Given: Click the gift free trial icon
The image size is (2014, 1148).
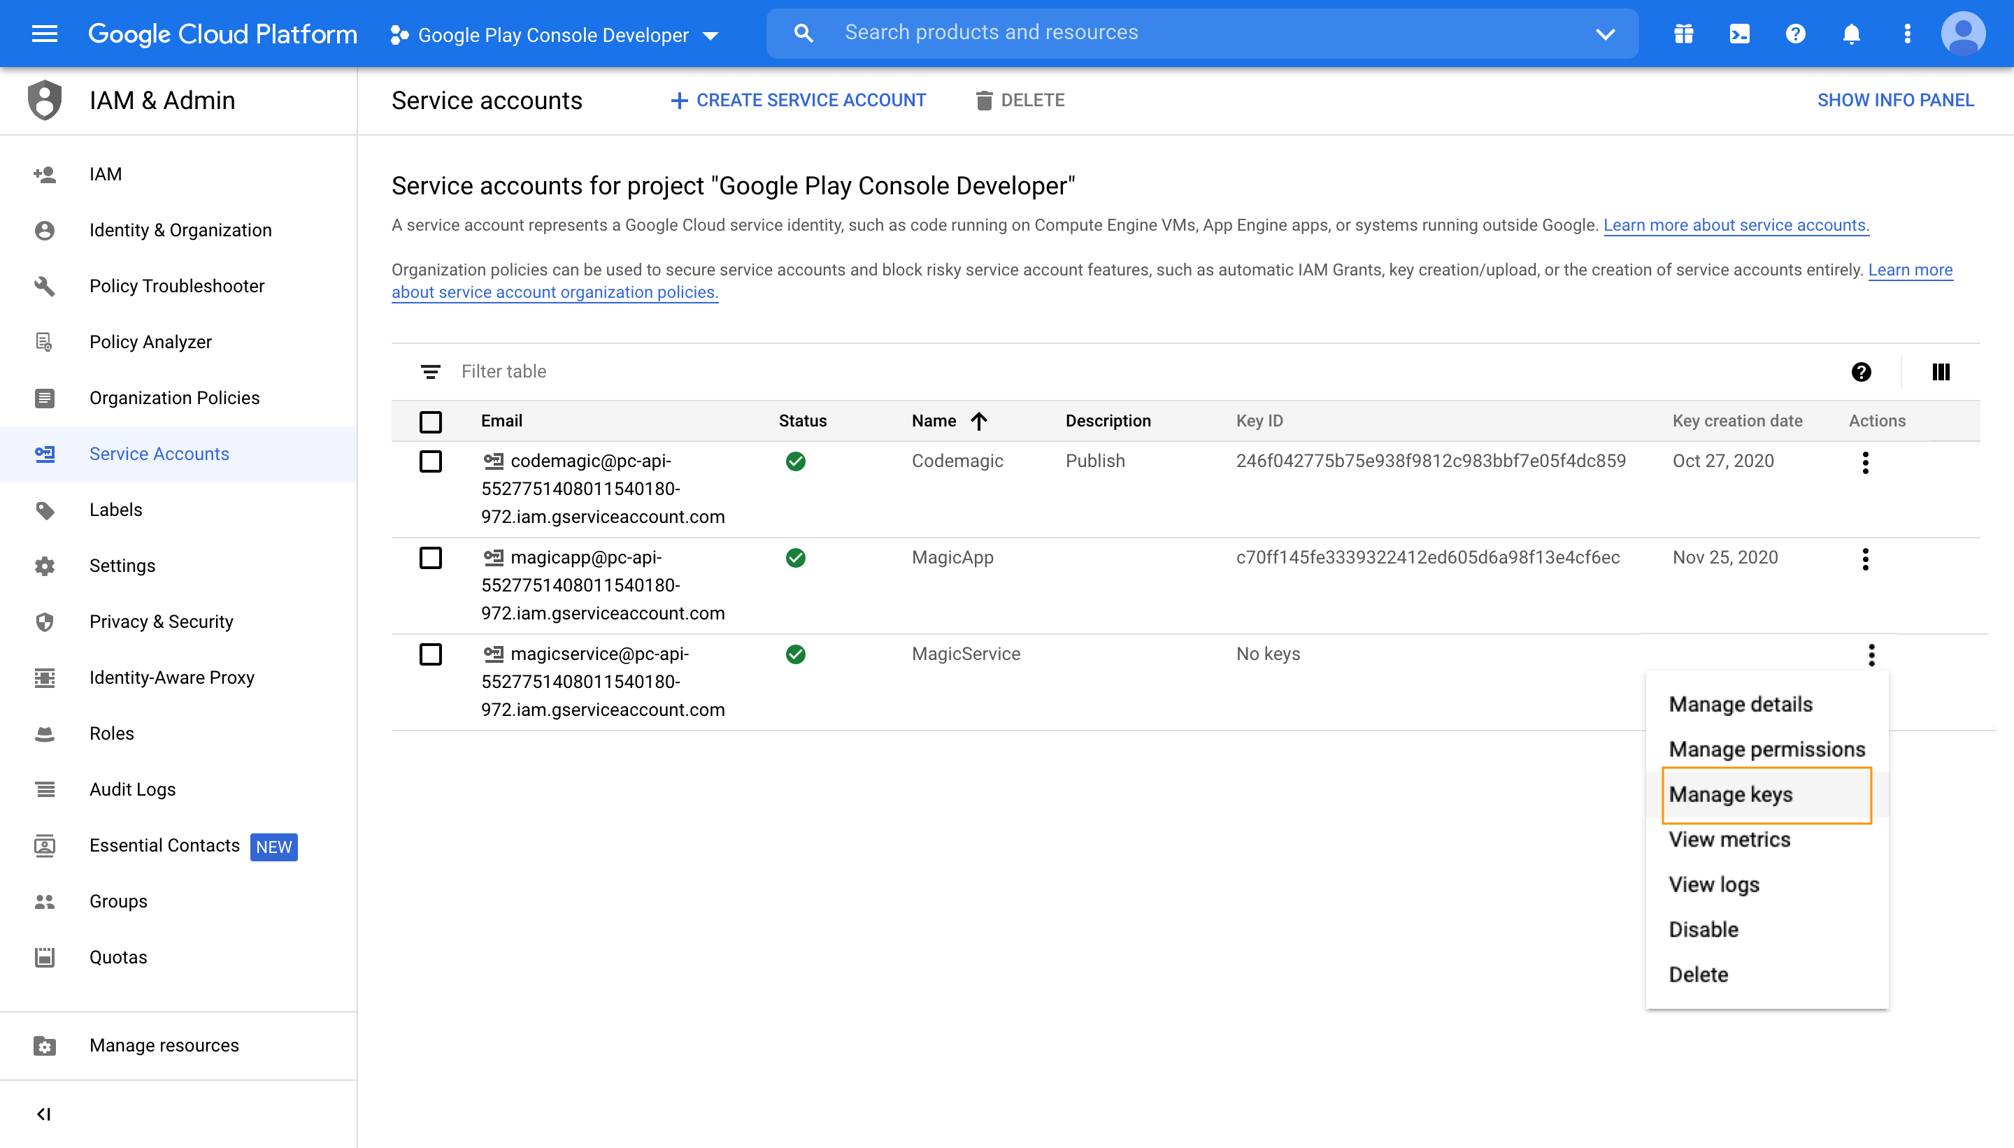Looking at the screenshot, I should 1684,34.
